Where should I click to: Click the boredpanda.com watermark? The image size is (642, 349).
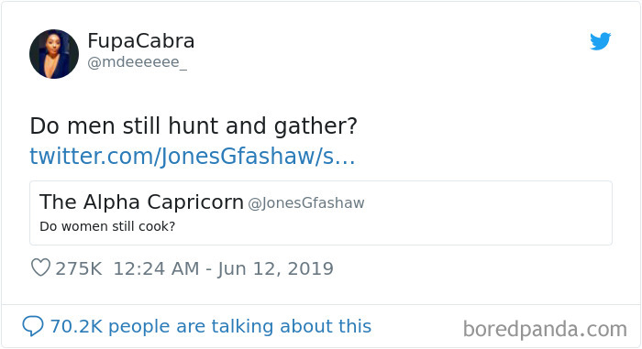pyautogui.click(x=545, y=330)
